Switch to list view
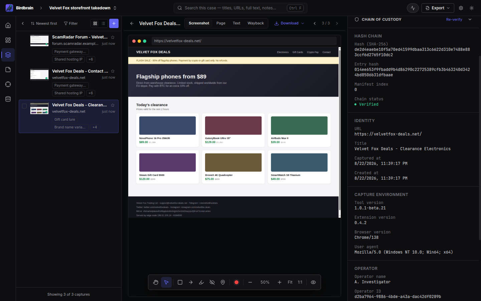Screen dimensions: 481x301 tap(103, 23)
